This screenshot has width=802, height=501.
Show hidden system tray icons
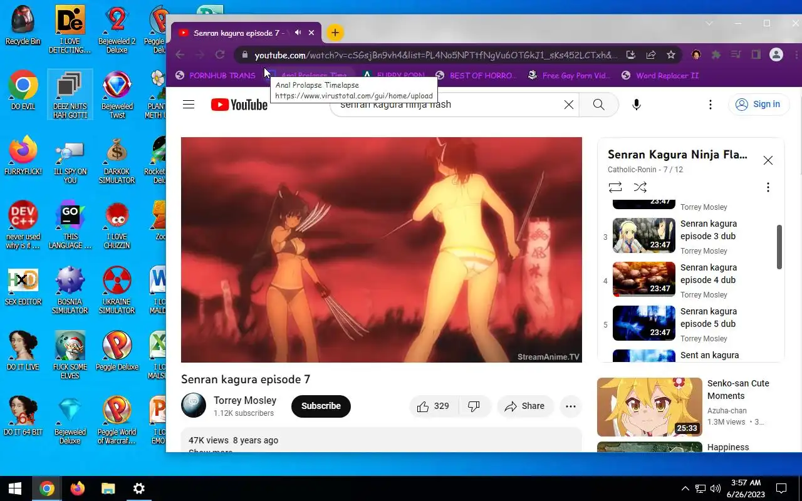pyautogui.click(x=685, y=488)
